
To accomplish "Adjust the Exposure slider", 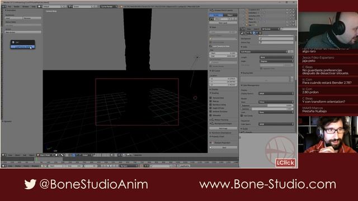I will coord(267,106).
